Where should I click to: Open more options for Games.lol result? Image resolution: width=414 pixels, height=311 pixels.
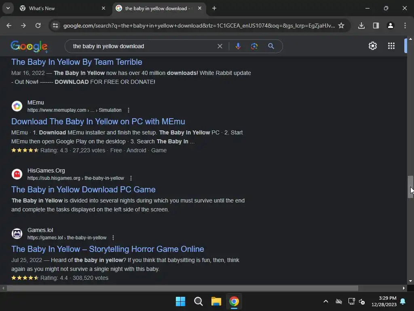click(113, 238)
